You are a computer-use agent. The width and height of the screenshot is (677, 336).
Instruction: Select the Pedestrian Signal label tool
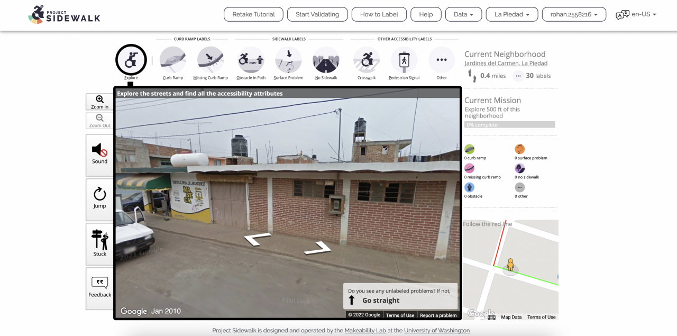[404, 60]
